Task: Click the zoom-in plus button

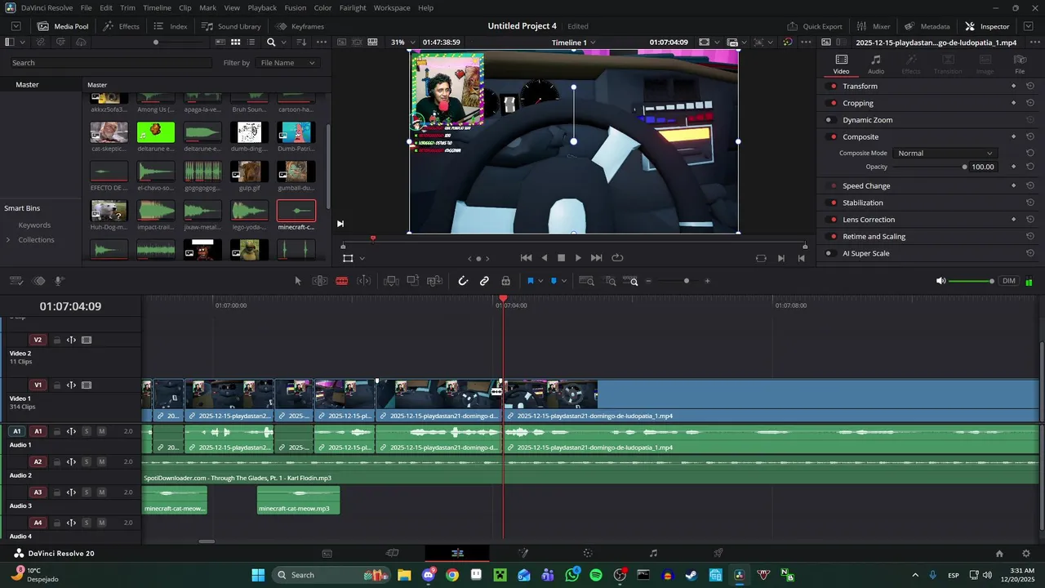Action: pyautogui.click(x=707, y=281)
